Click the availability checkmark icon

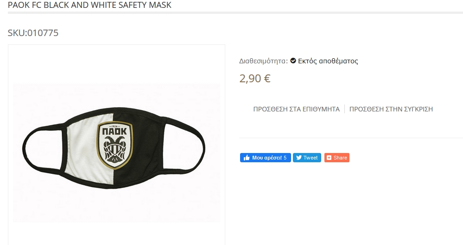coord(293,61)
